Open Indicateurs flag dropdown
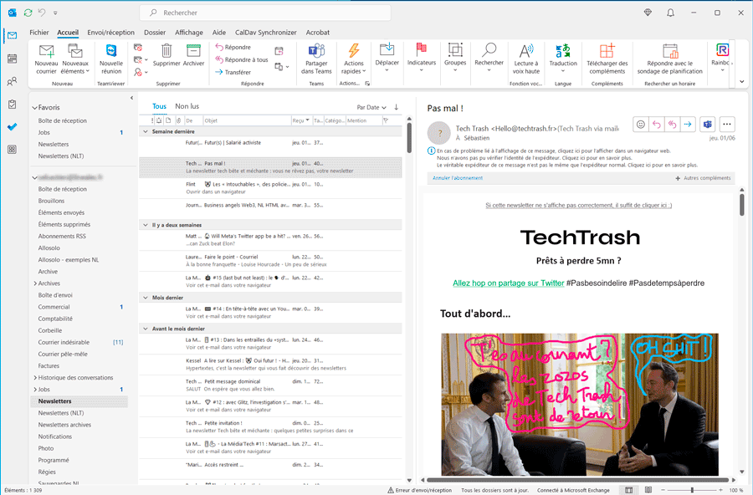The width and height of the screenshot is (753, 495). 422,58
